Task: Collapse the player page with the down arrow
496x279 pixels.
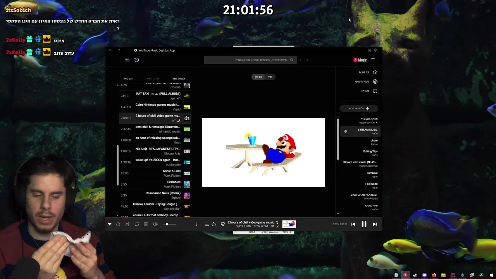Action: (110, 224)
